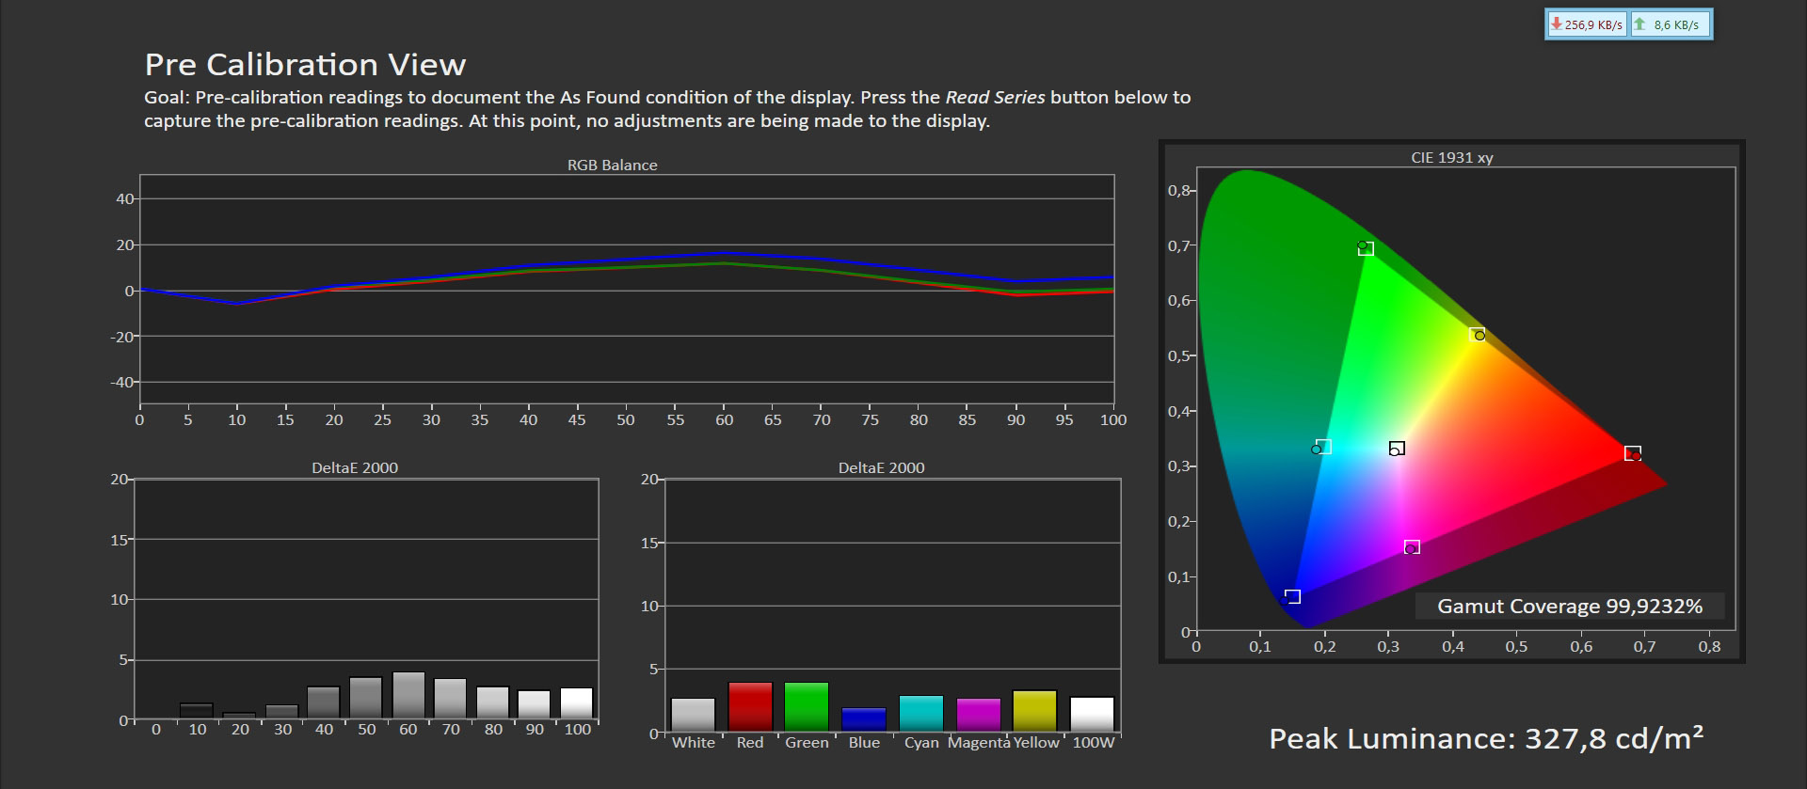1807x789 pixels.
Task: Click the upload speed arrow icon
Action: pyautogui.click(x=1639, y=24)
